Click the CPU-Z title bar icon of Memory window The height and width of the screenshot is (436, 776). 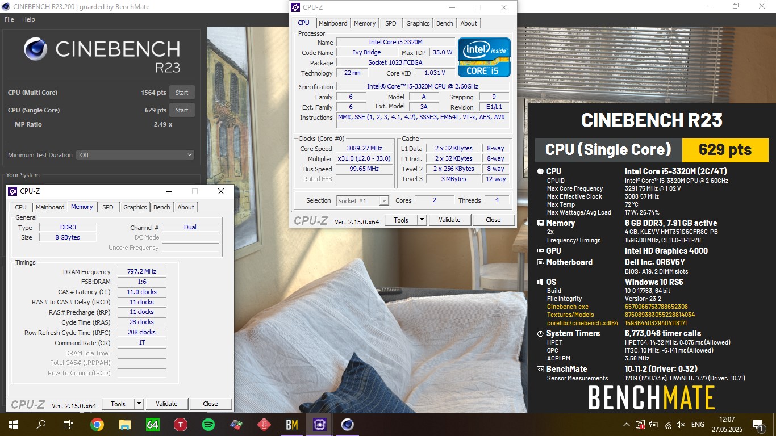click(x=12, y=191)
